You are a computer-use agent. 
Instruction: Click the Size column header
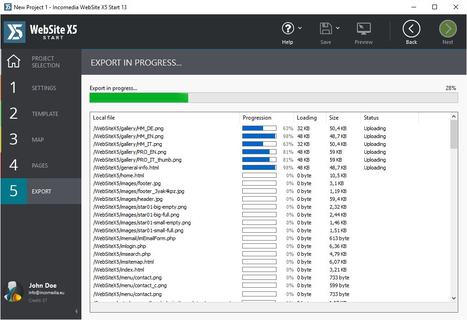coord(343,118)
